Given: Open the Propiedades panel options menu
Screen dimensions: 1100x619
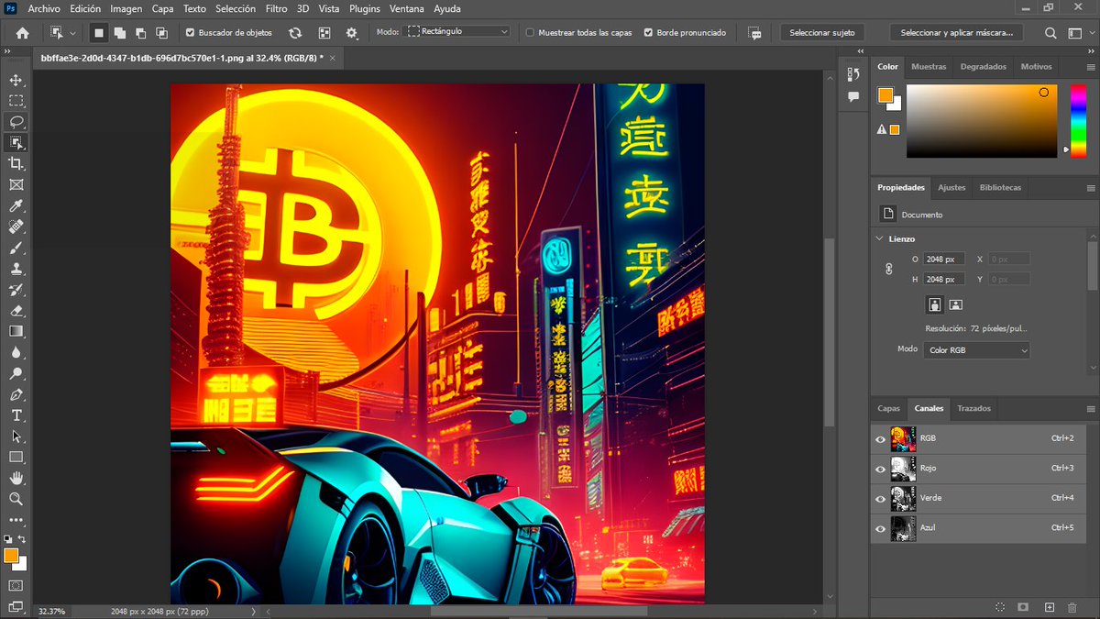Looking at the screenshot, I should pos(1091,187).
